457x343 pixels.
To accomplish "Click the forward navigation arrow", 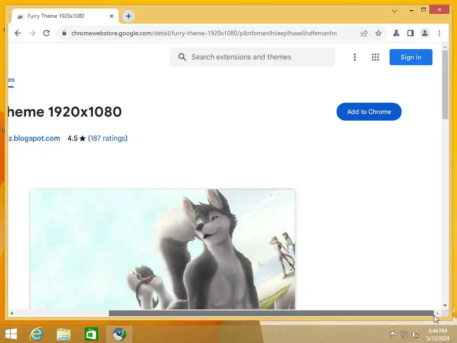I will pos(32,33).
